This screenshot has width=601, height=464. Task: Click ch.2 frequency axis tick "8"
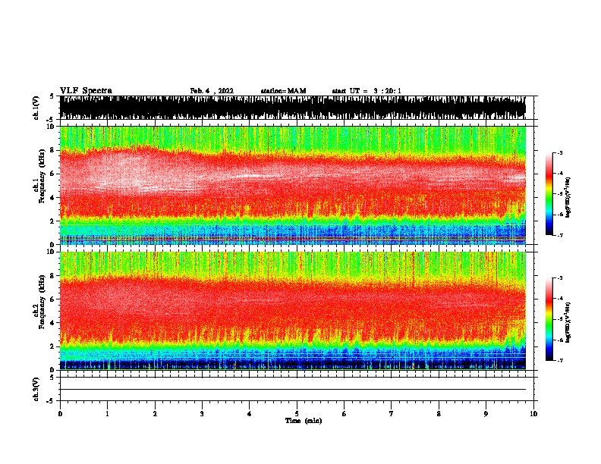pyautogui.click(x=53, y=276)
